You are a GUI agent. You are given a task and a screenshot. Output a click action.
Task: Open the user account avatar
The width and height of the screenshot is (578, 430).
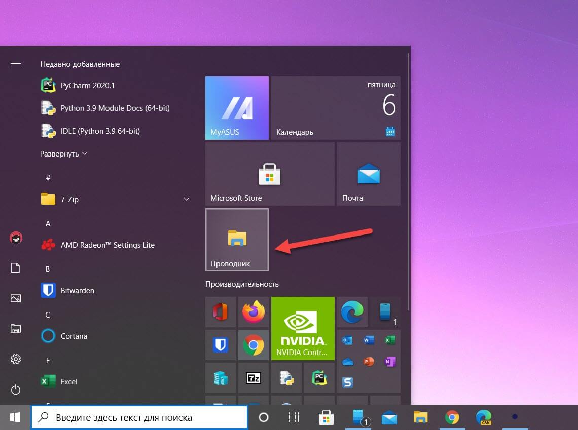click(x=16, y=238)
